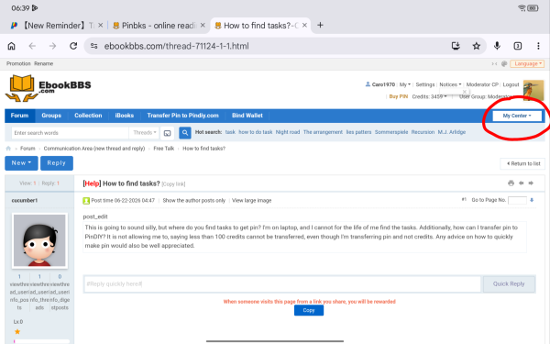Open the Caro1970 profile avatar image

coord(533,90)
